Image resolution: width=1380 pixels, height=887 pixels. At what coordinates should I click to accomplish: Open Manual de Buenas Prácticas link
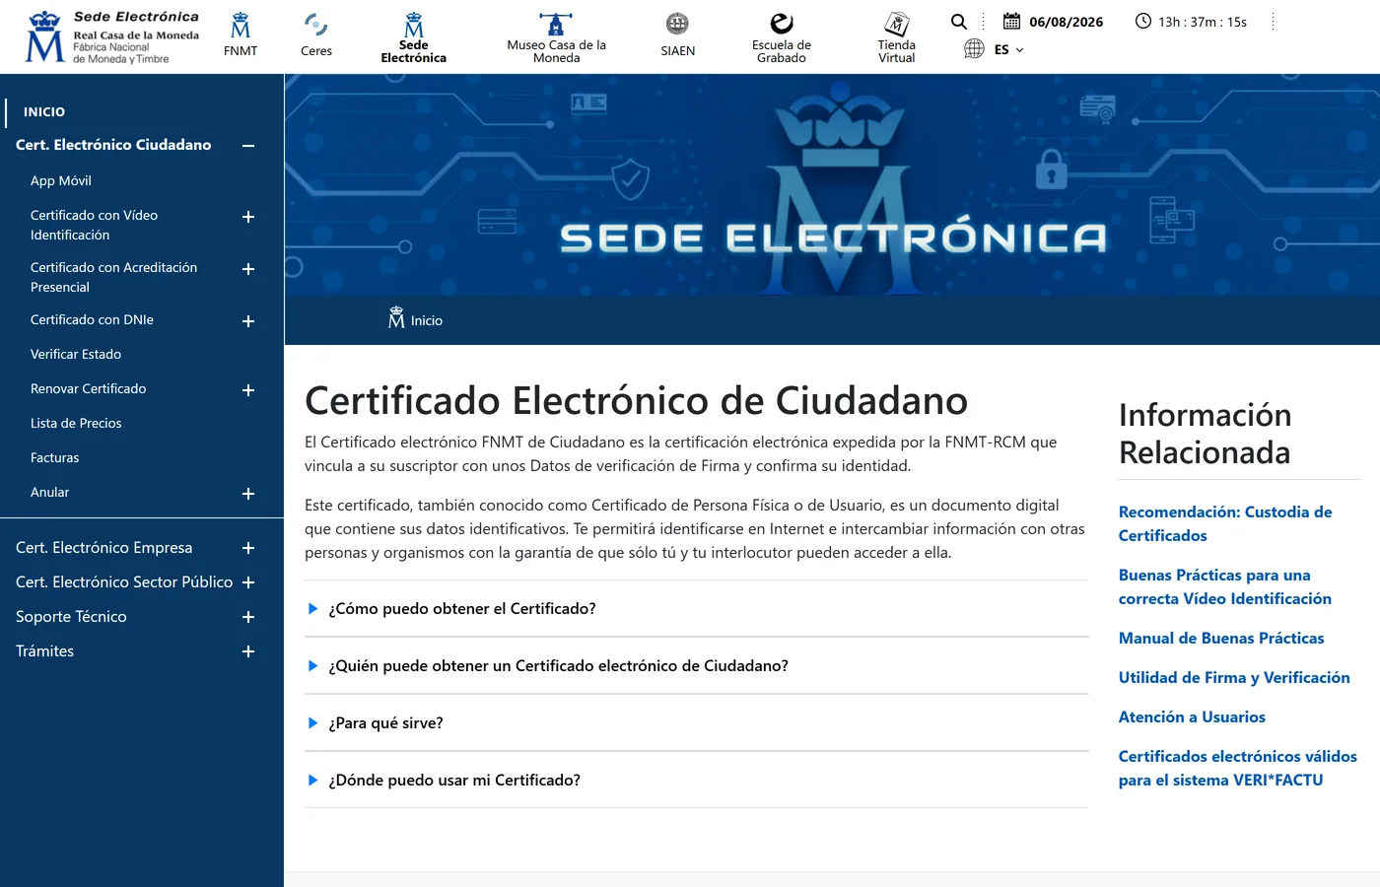coord(1221,639)
